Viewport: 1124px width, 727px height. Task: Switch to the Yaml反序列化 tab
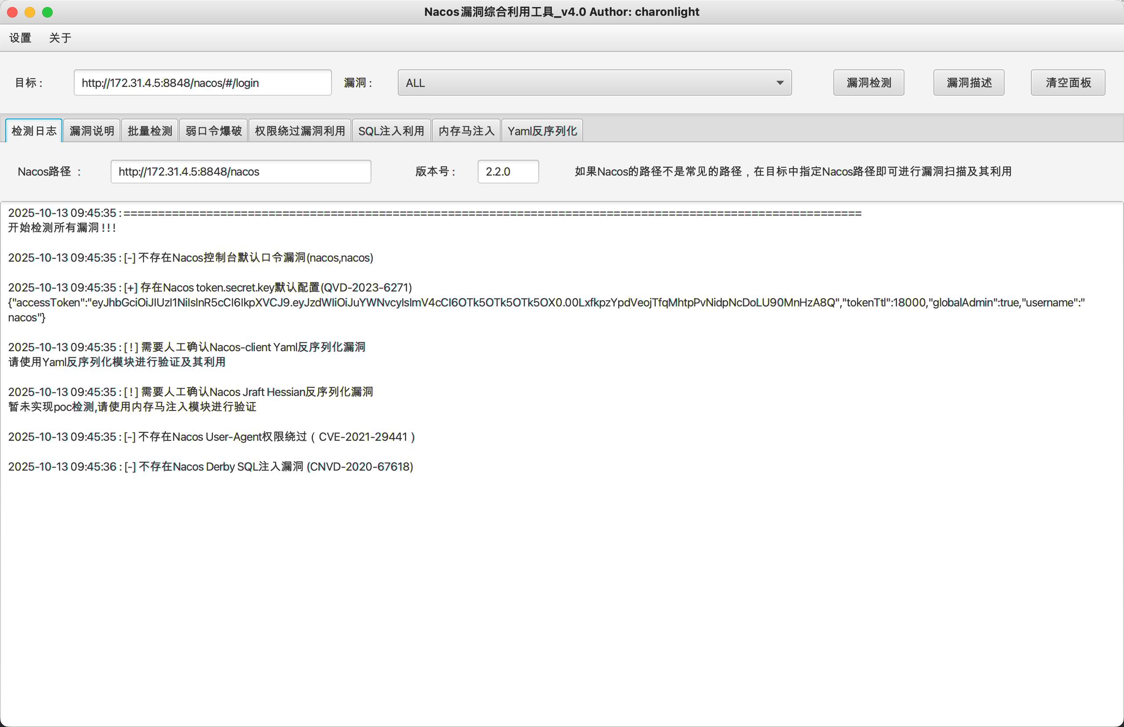click(541, 131)
